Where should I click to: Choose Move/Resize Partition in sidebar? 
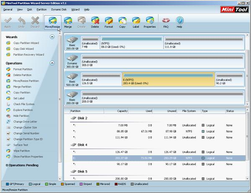(x=26, y=81)
